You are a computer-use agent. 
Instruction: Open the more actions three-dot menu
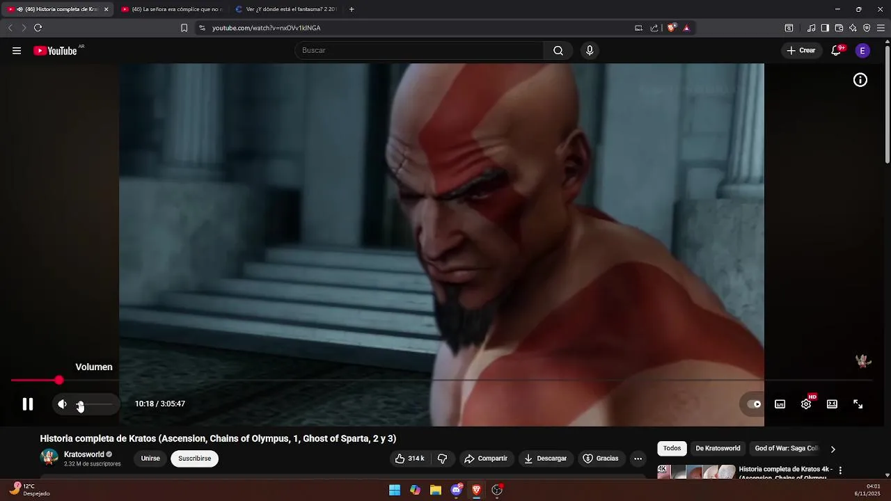tap(638, 459)
